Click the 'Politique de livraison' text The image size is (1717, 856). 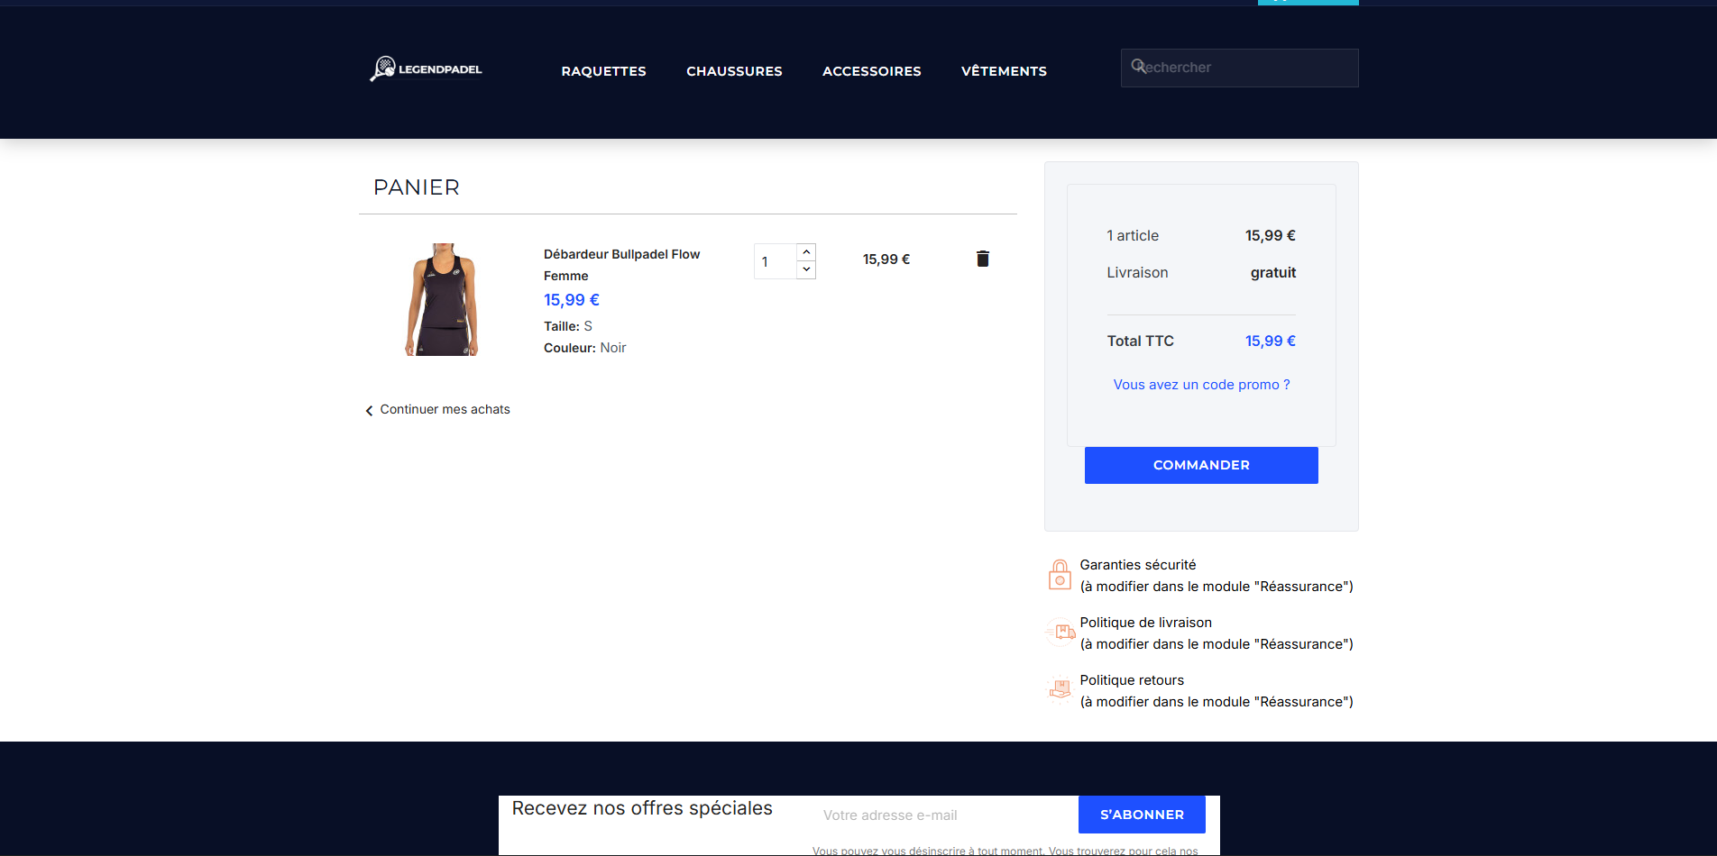click(1145, 623)
